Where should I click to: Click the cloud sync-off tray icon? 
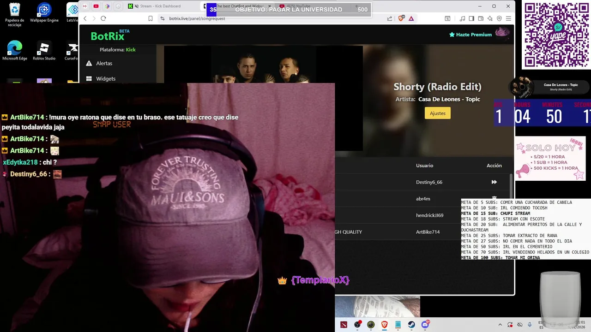tap(520, 325)
